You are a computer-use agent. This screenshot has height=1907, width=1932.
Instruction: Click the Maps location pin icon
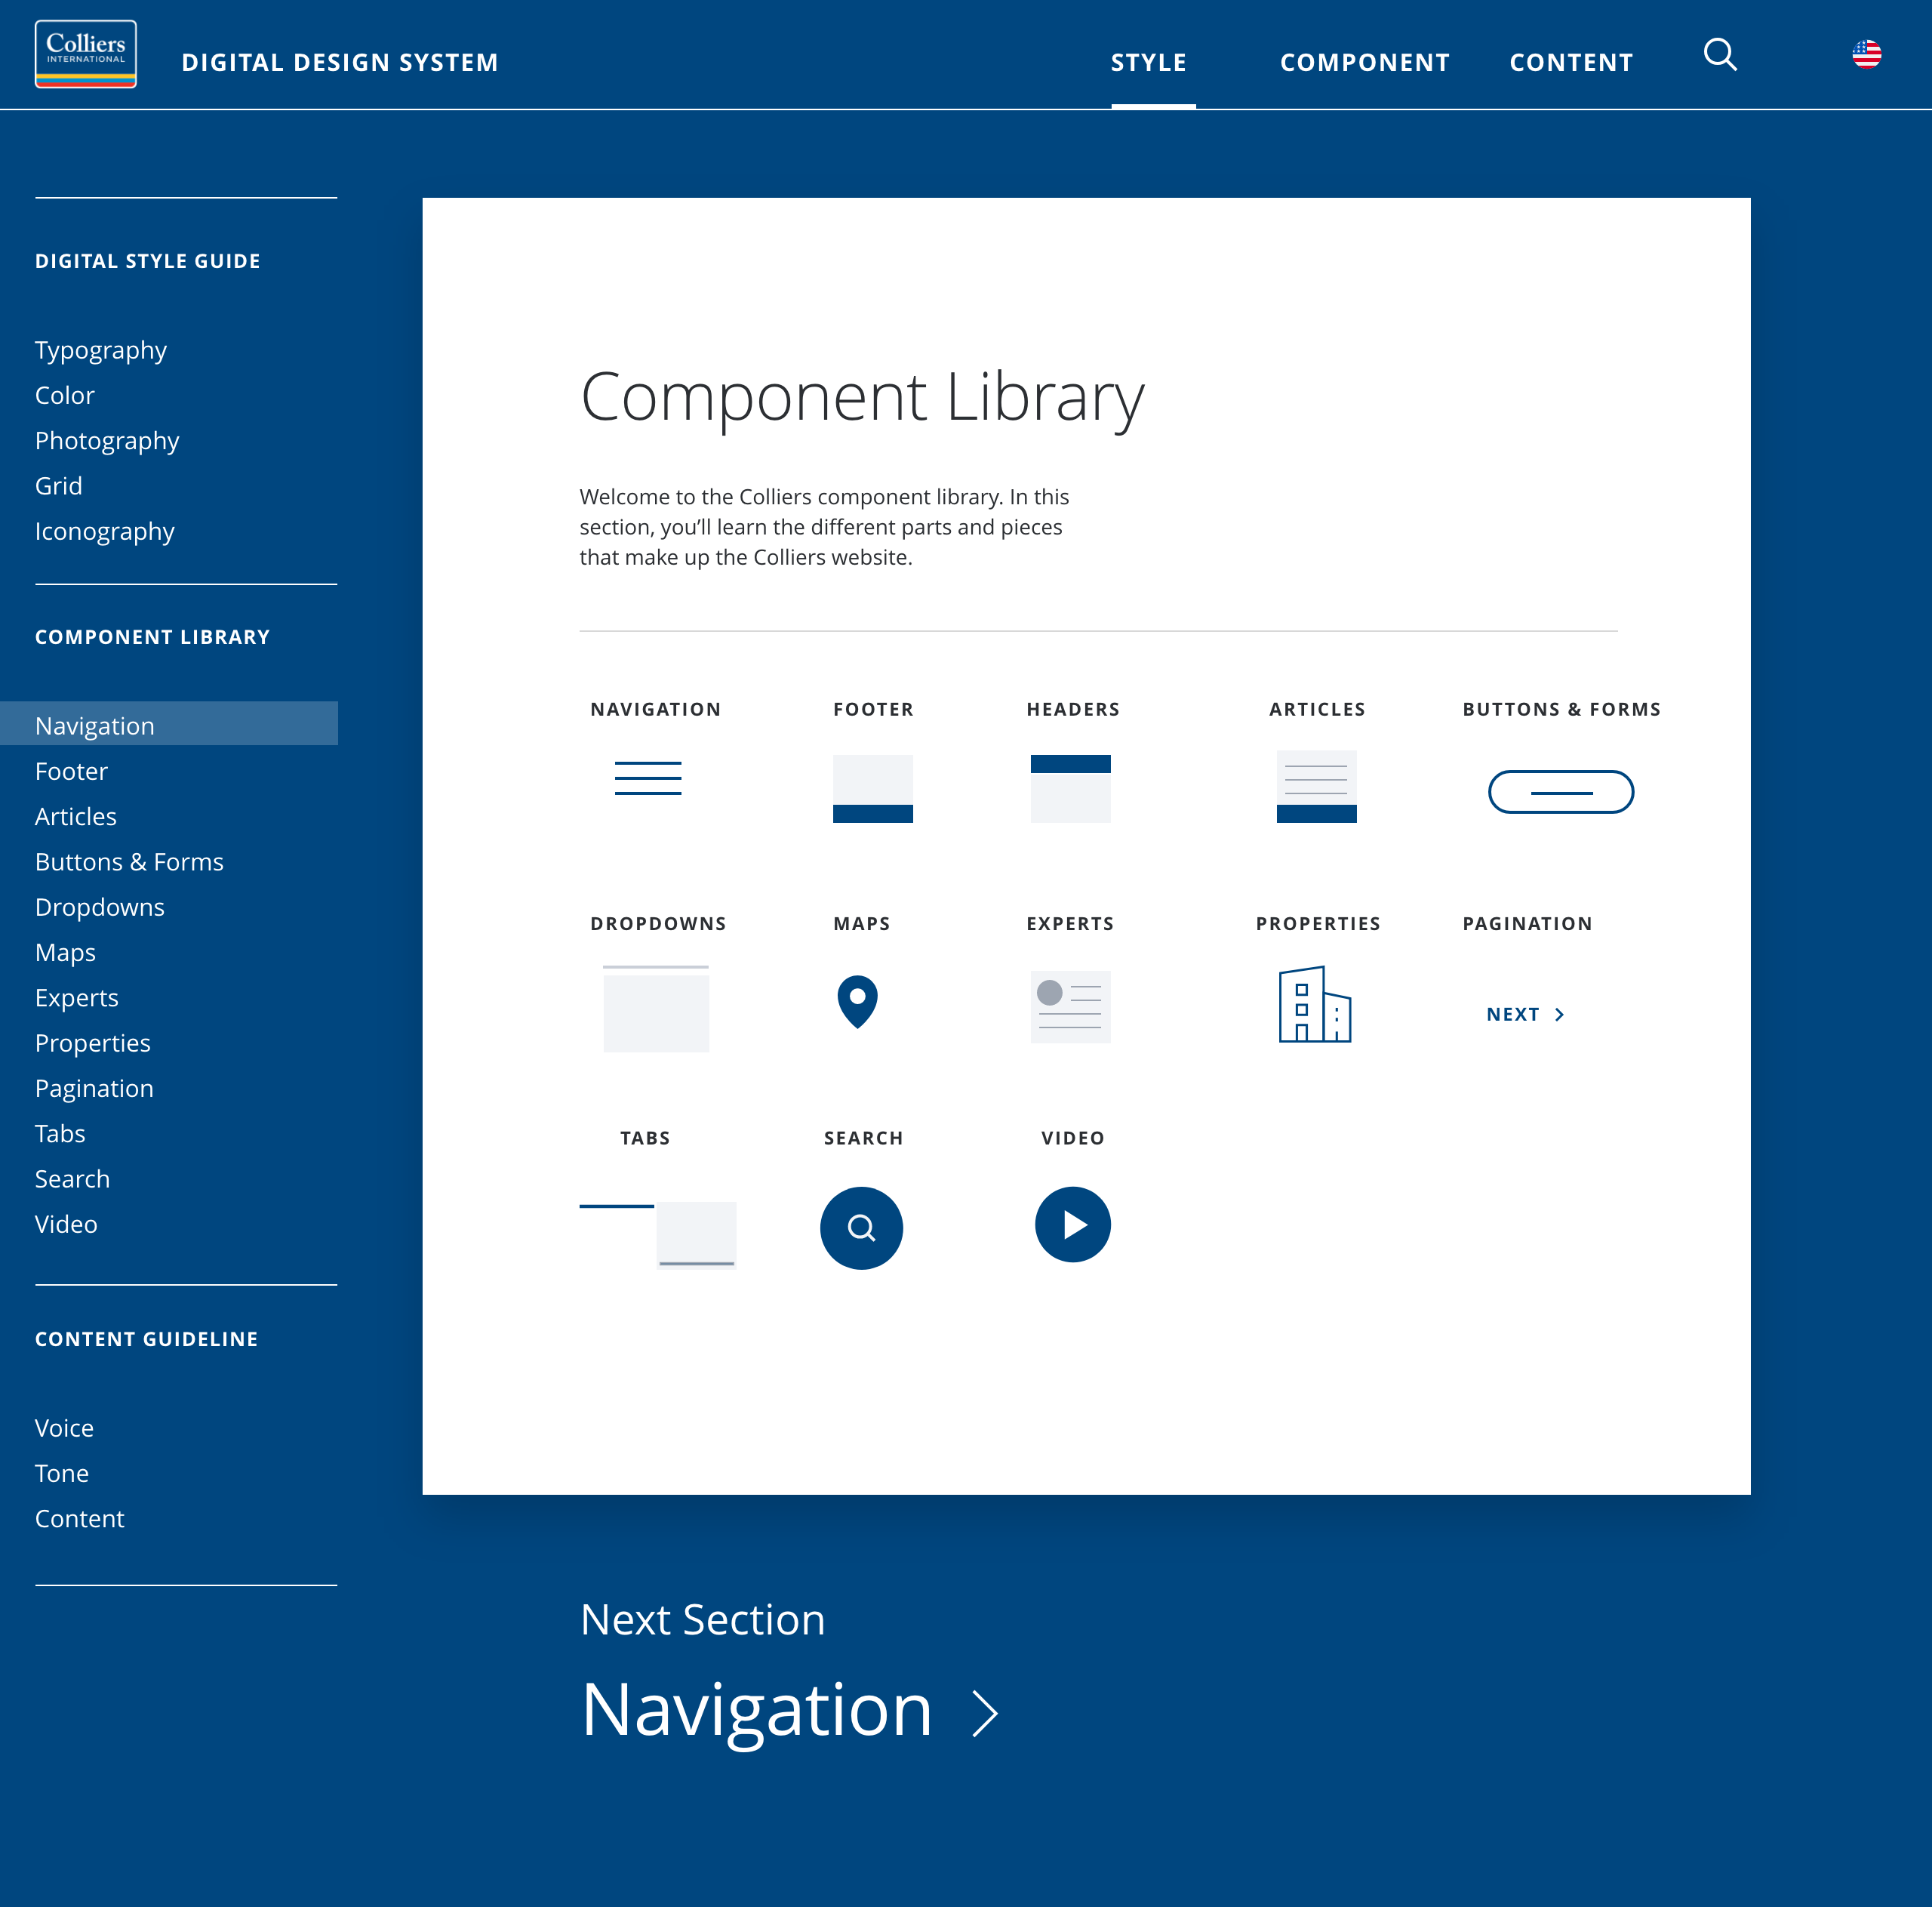[857, 1002]
